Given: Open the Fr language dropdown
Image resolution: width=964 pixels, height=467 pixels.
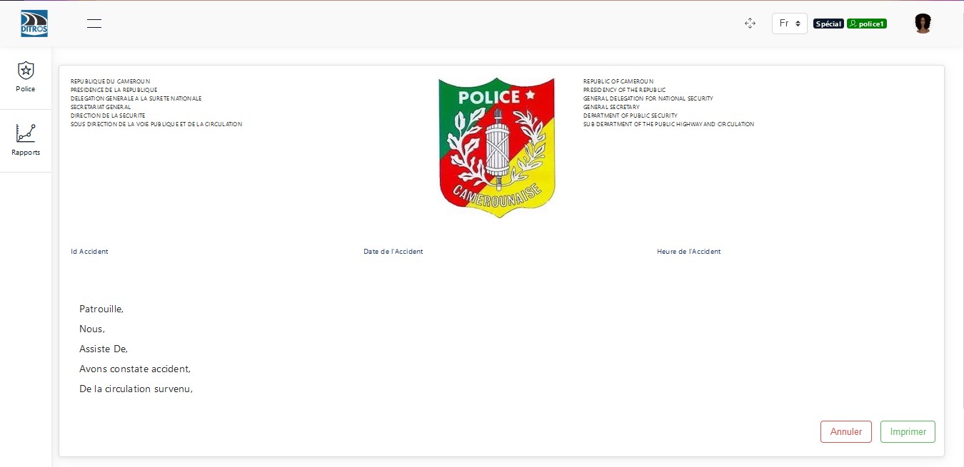Looking at the screenshot, I should pos(789,24).
